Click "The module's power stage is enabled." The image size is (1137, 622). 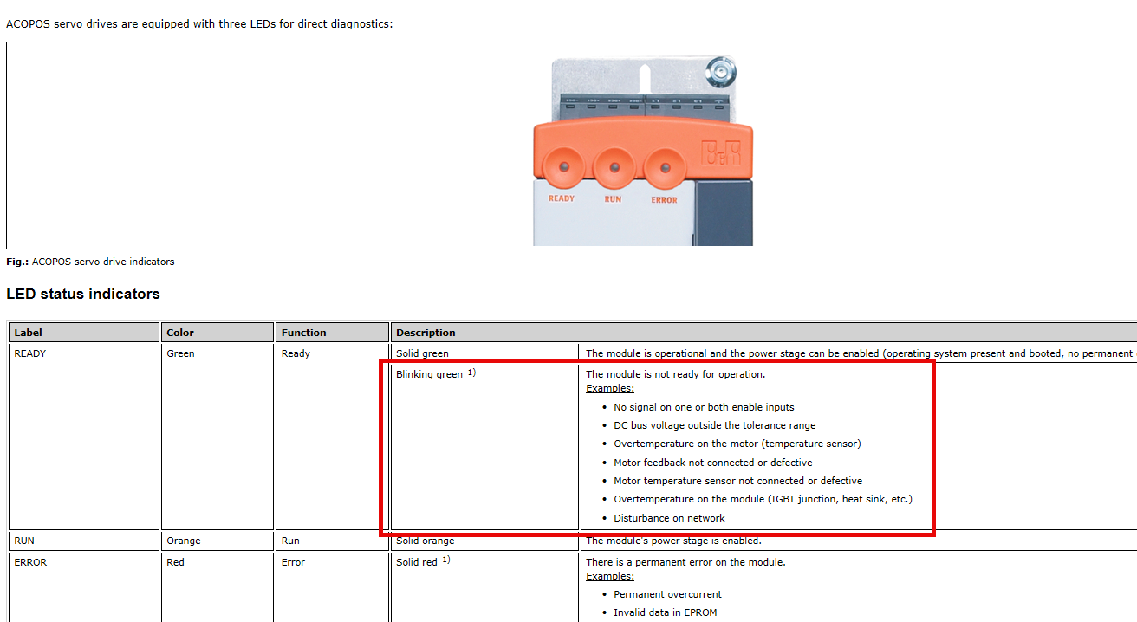(673, 541)
